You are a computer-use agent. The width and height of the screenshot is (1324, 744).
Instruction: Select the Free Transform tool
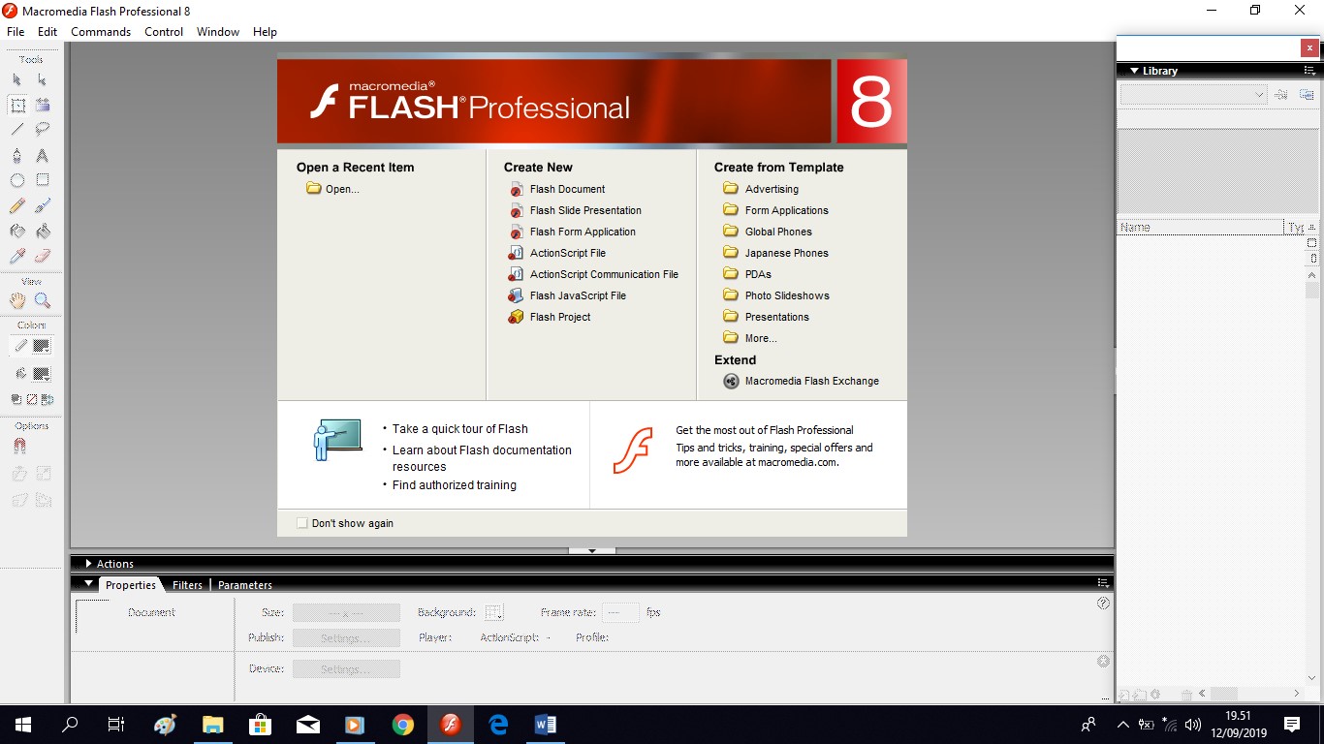click(17, 105)
